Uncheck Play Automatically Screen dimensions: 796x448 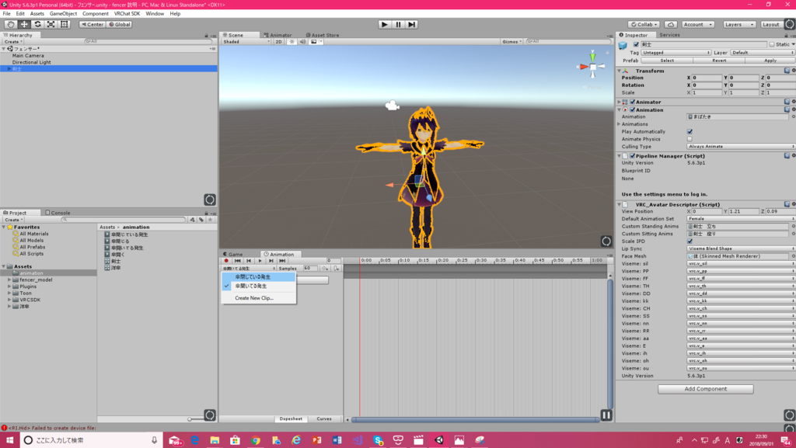(690, 132)
